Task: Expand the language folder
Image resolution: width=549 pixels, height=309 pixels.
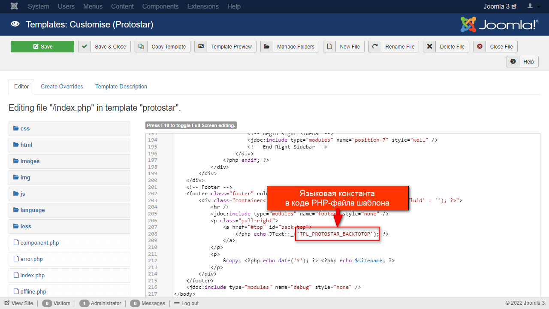Action: click(x=32, y=210)
